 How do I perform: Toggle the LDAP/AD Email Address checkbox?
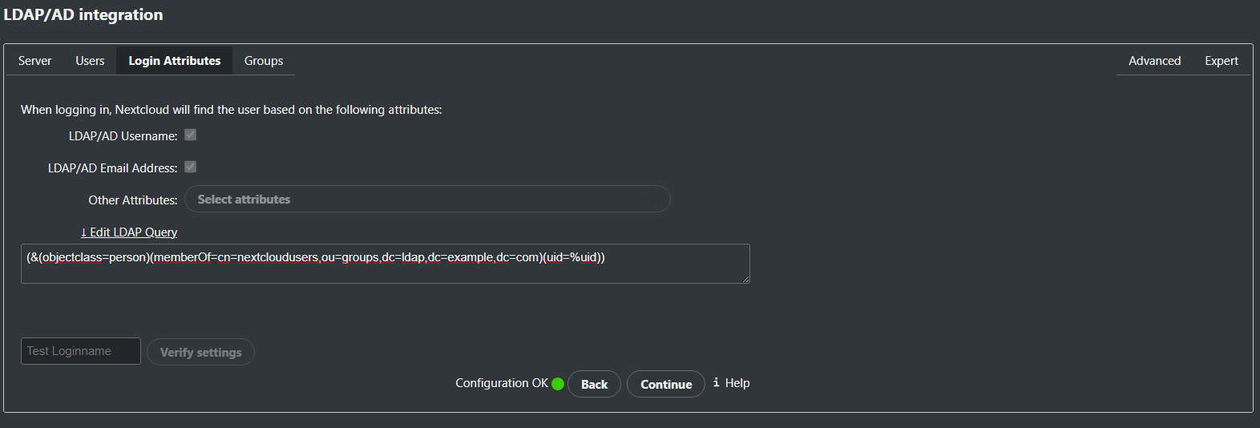click(191, 167)
